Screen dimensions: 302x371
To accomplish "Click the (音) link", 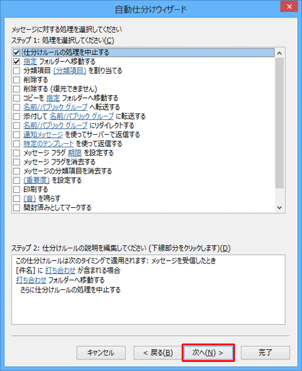I will [30, 198].
